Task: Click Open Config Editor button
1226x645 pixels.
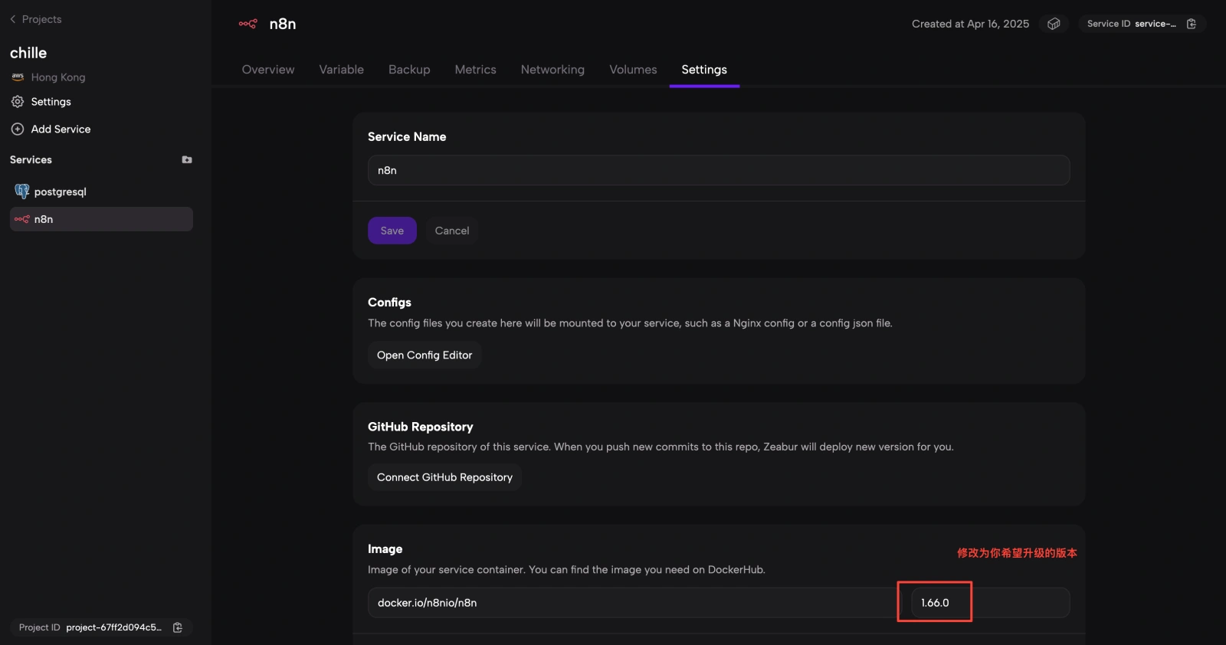Action: pos(425,355)
